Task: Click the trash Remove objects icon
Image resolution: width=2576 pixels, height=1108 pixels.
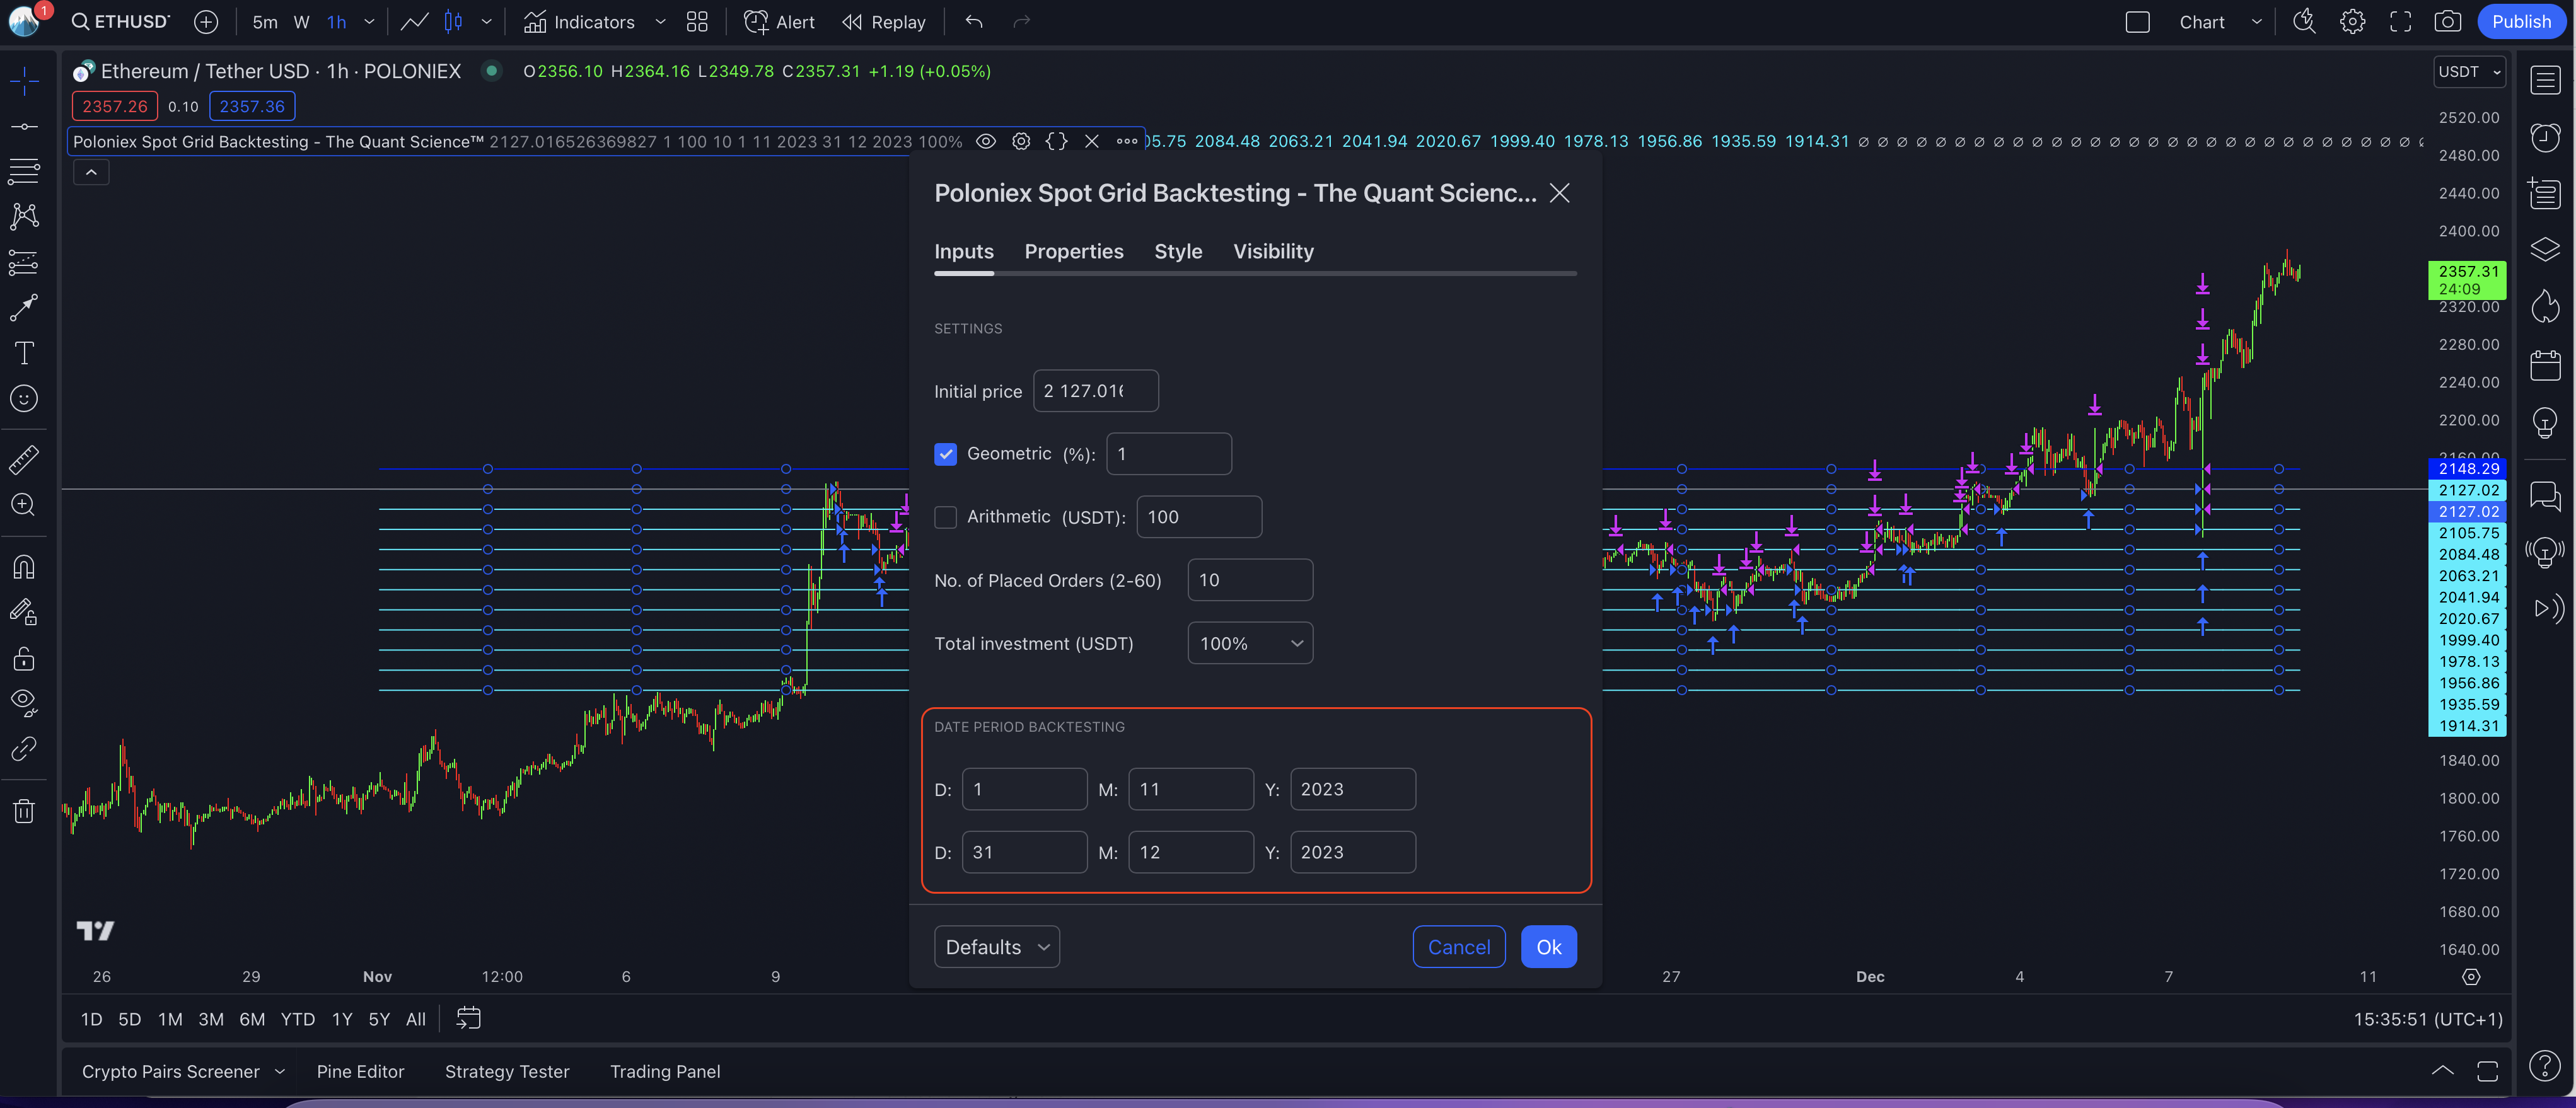Action: [24, 811]
